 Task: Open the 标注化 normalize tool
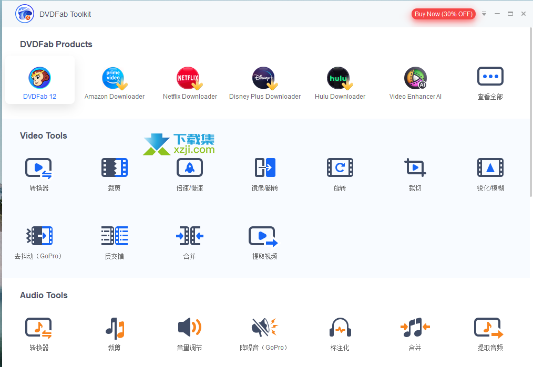pyautogui.click(x=340, y=334)
